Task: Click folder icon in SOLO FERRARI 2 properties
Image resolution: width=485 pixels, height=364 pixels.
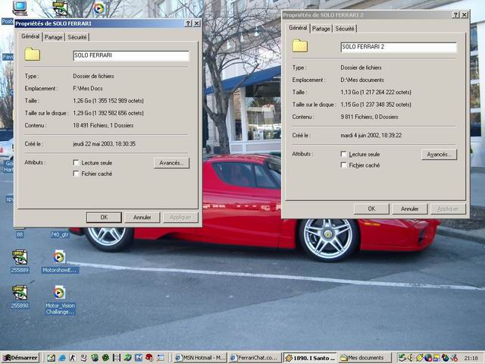Action: pos(300,45)
